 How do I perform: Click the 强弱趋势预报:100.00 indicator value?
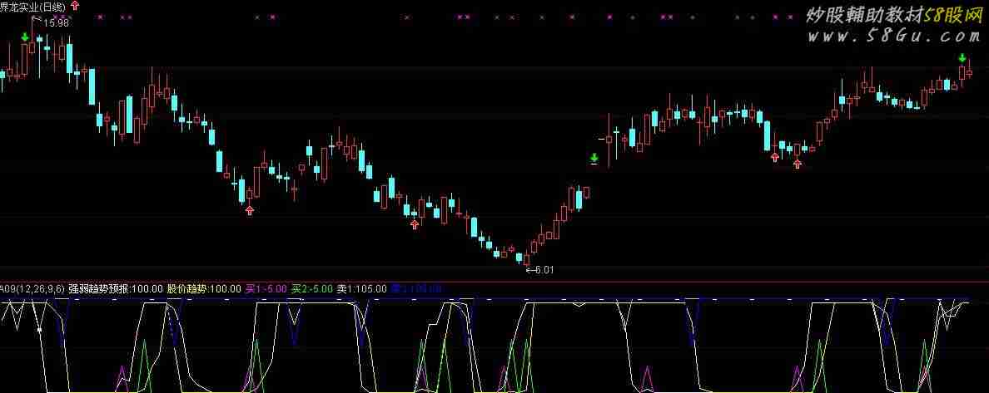point(116,289)
